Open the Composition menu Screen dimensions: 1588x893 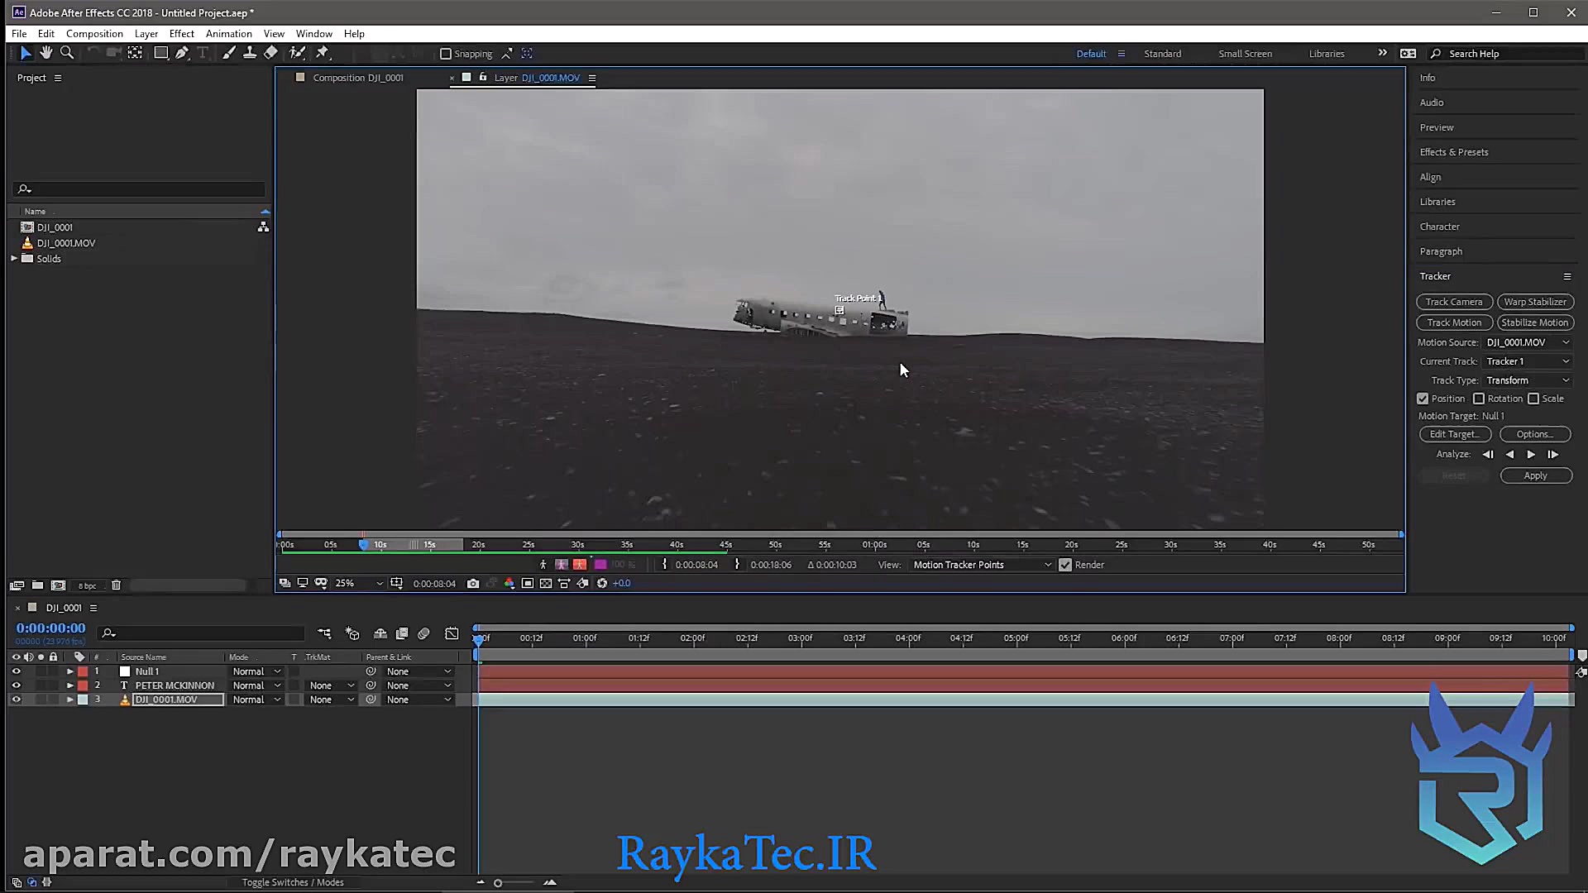pos(93,33)
